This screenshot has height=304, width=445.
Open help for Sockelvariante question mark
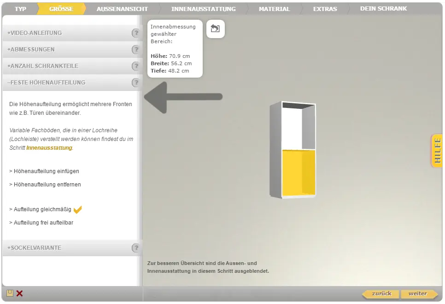click(136, 248)
